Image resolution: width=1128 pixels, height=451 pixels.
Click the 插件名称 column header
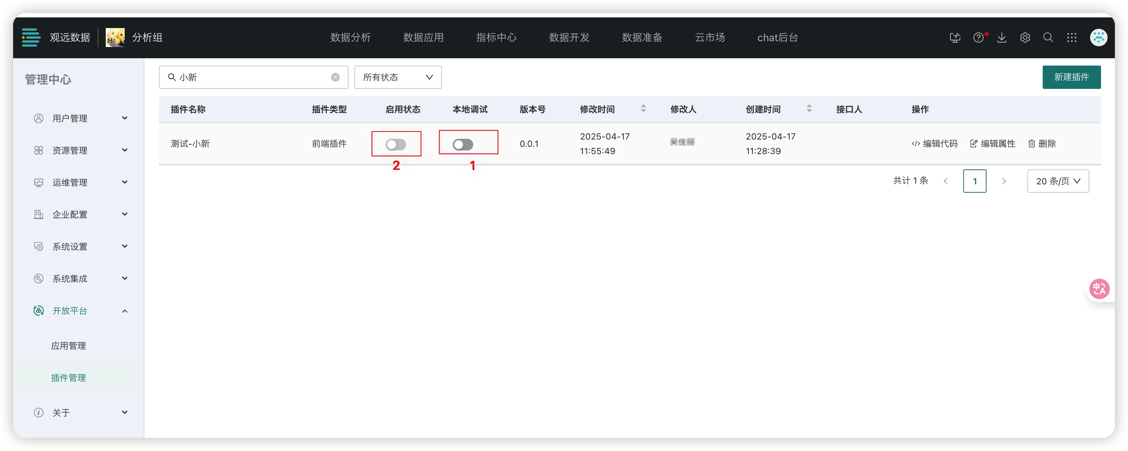tap(188, 109)
